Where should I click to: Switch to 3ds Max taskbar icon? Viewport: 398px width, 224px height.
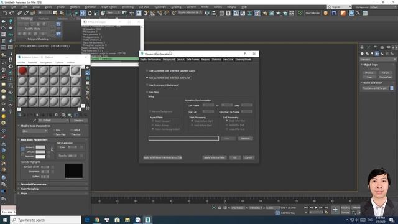(148, 220)
